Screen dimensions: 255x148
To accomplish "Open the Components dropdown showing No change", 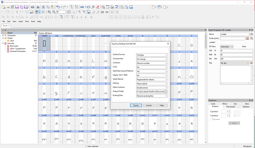I will click(x=152, y=59).
